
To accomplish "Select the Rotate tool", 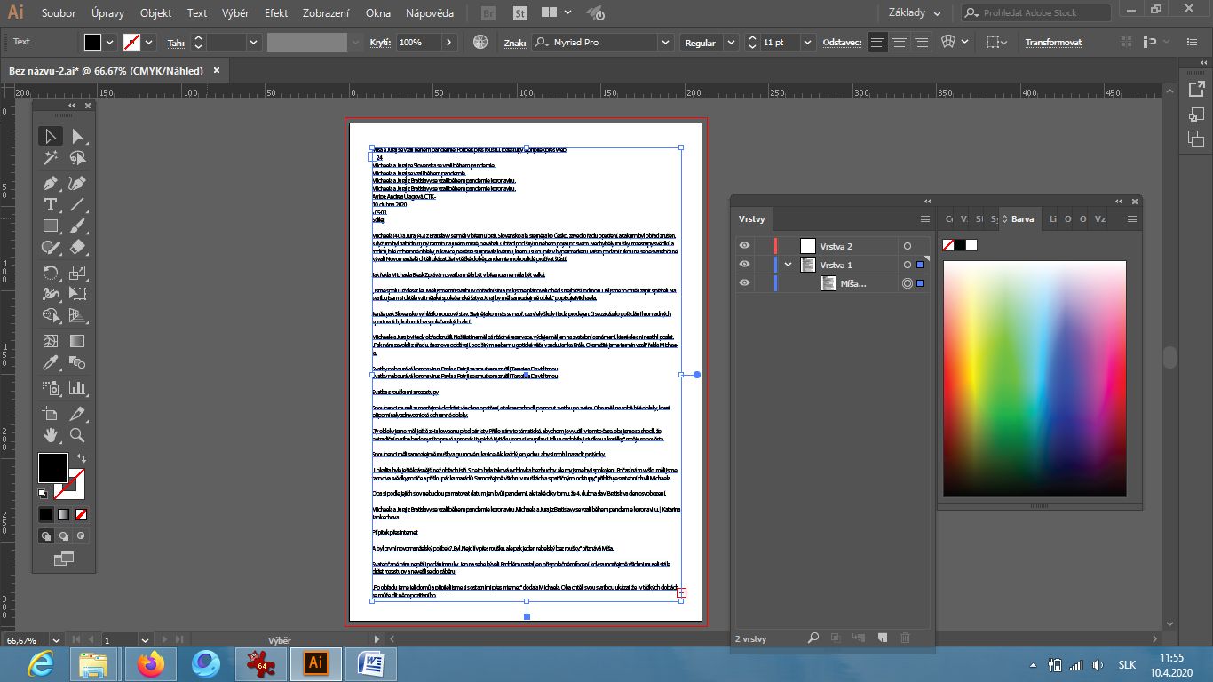I will click(x=51, y=273).
